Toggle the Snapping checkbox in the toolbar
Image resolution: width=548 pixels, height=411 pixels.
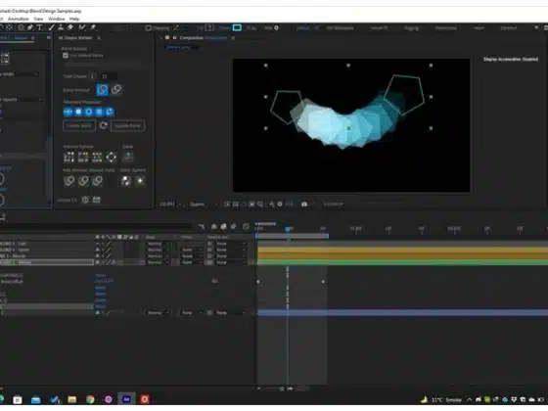click(x=148, y=28)
